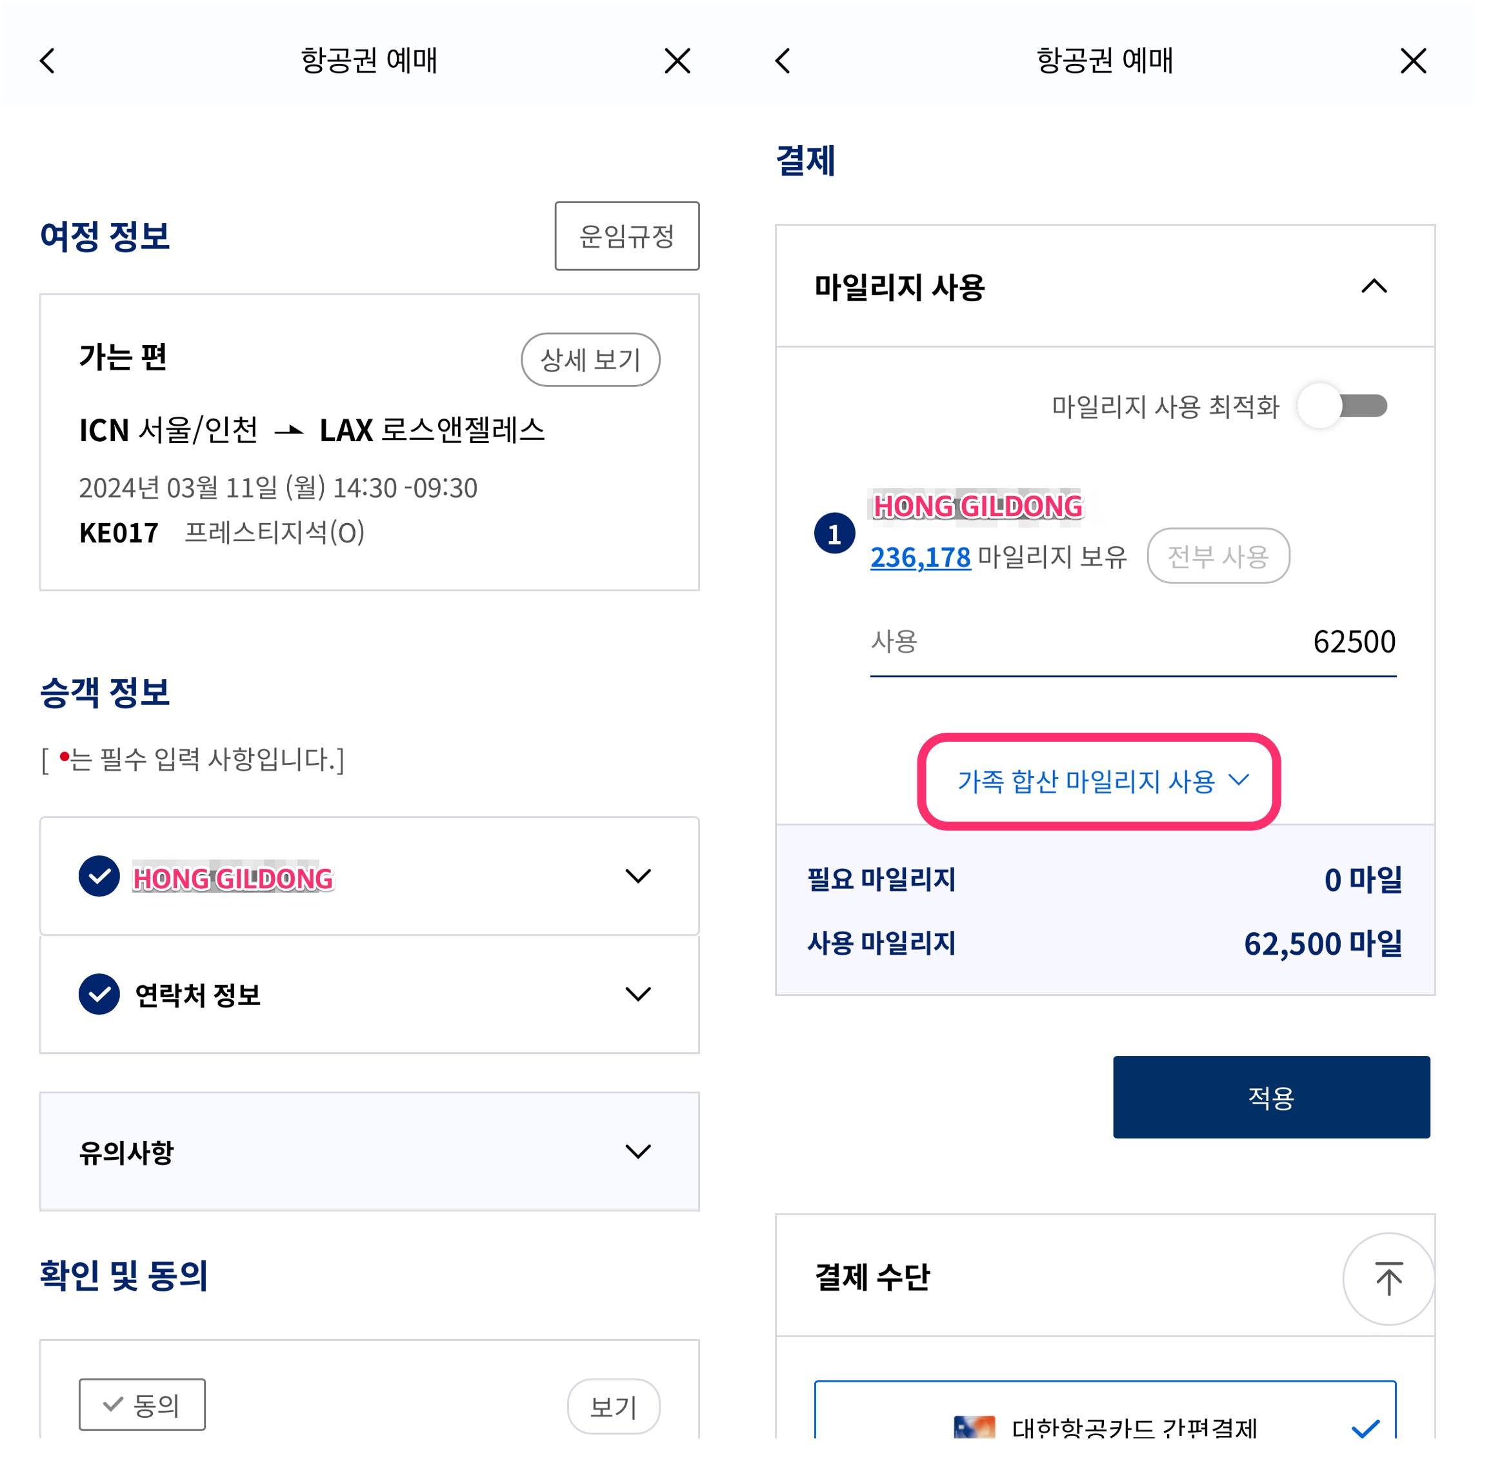This screenshot has width=1502, height=1481.
Task: Tap the scroll-to-top arrow icon
Action: click(1388, 1279)
